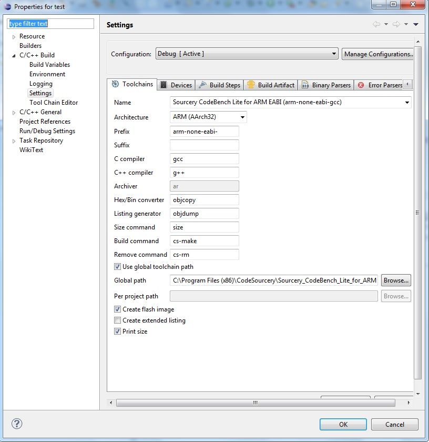This screenshot has height=442, width=429.
Task: Select Run/Debug Settings in the tree
Action: pyautogui.click(x=47, y=131)
